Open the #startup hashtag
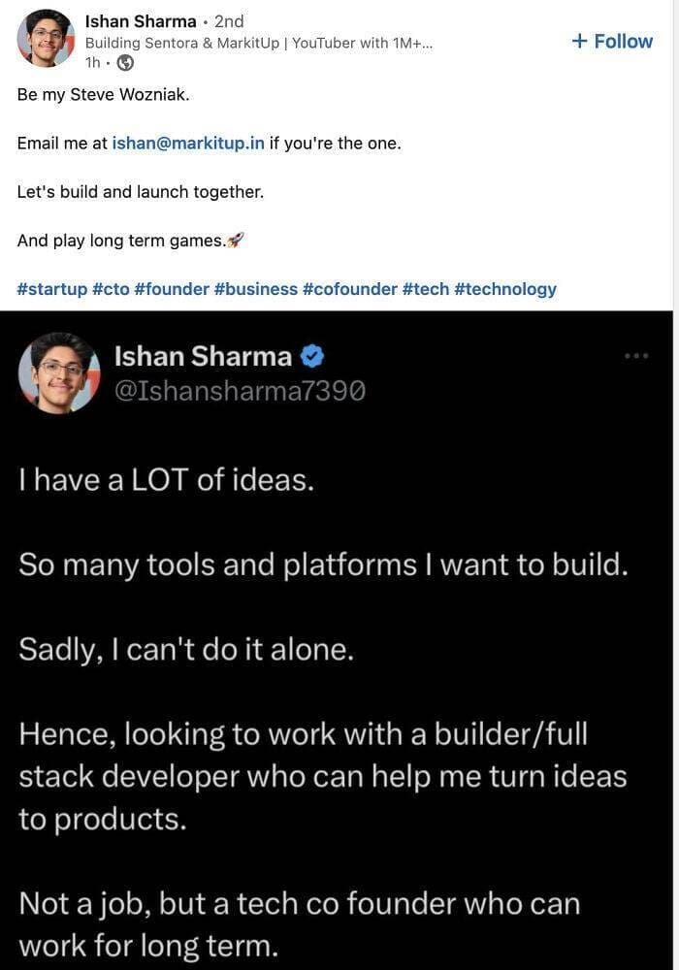Image resolution: width=679 pixels, height=970 pixels. tap(51, 289)
